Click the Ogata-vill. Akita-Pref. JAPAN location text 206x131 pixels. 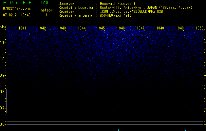pyautogui.click(x=146, y=8)
